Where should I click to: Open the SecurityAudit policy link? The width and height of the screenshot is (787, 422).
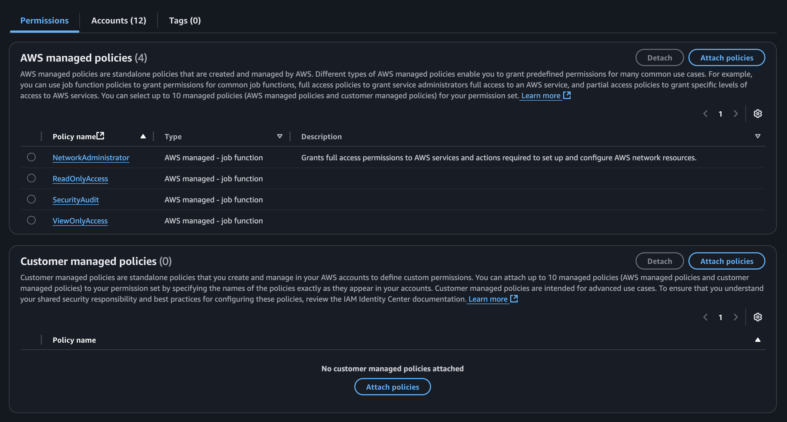tap(75, 200)
